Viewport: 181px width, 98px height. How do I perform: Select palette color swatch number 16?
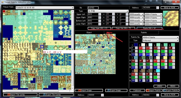tap(158, 71)
